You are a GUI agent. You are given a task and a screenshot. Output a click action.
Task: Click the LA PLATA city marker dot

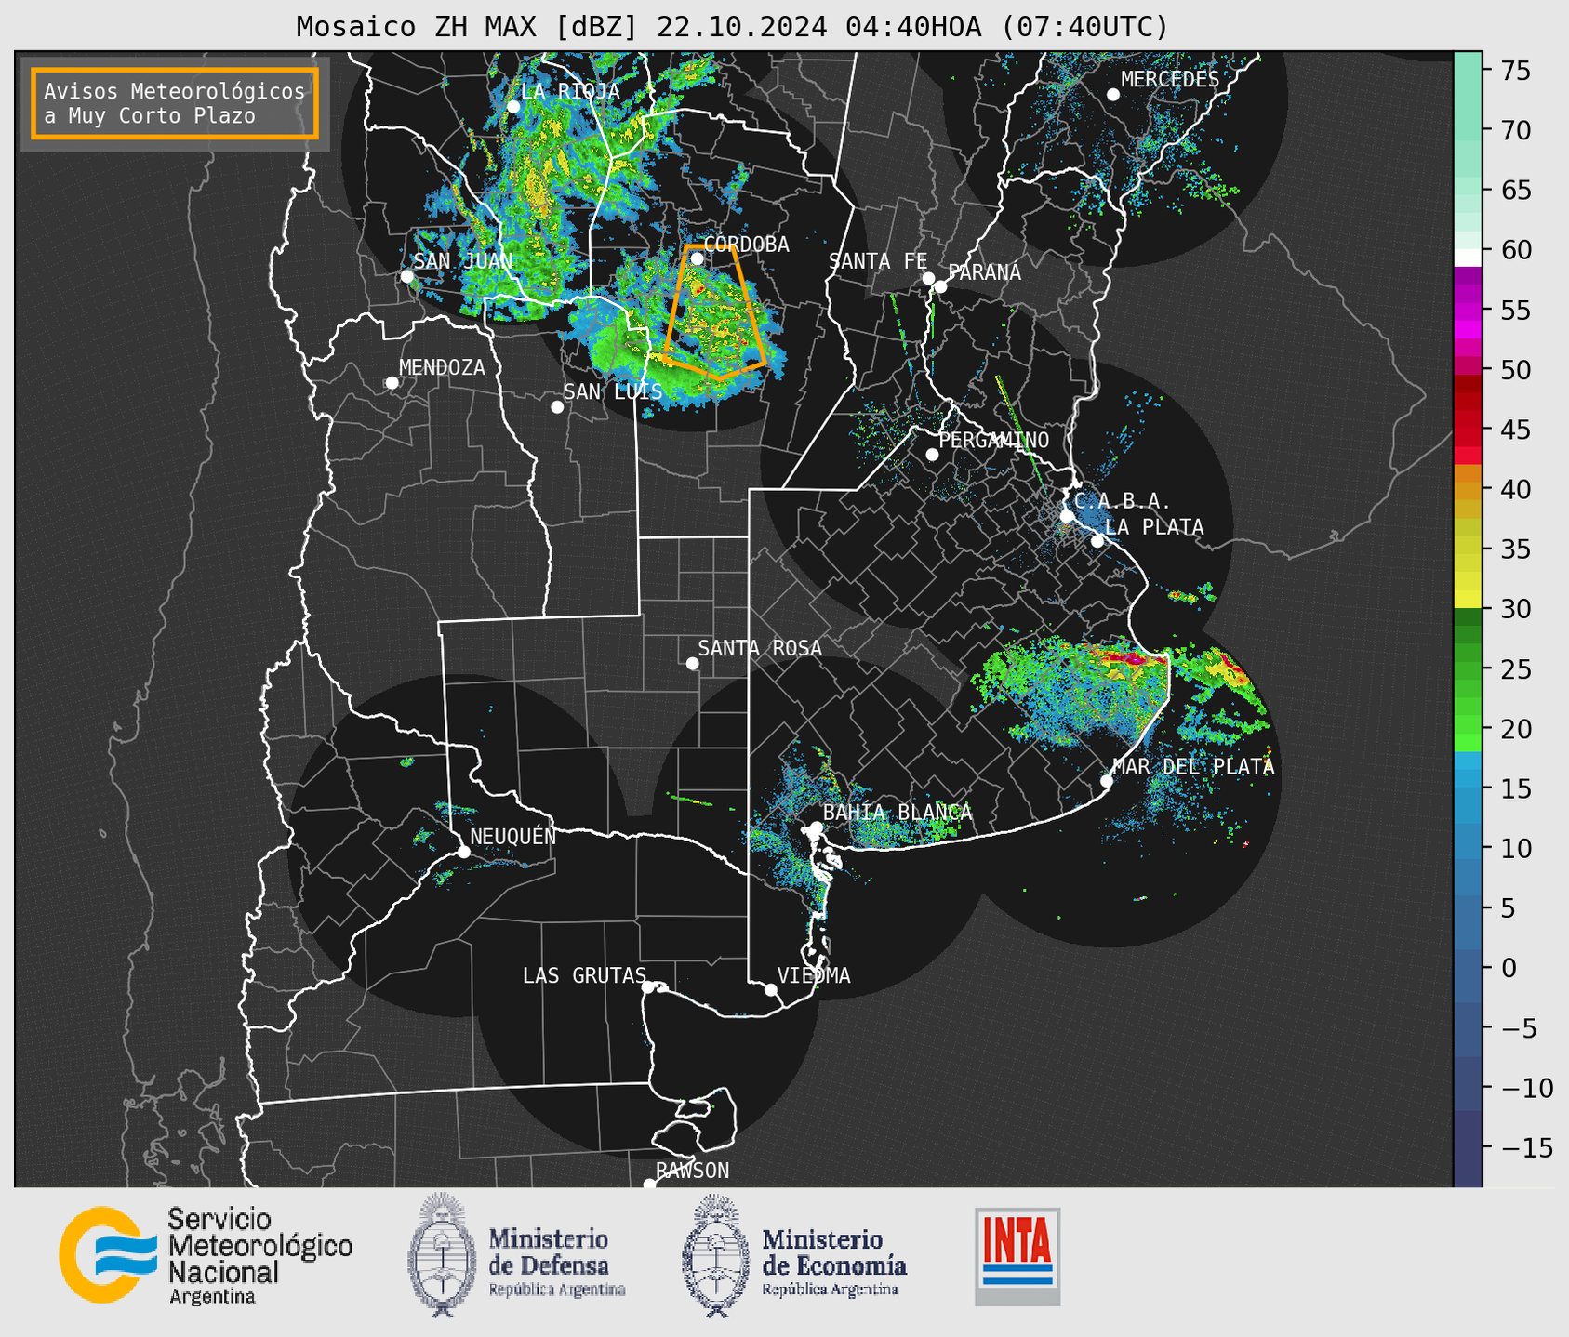(x=1097, y=541)
